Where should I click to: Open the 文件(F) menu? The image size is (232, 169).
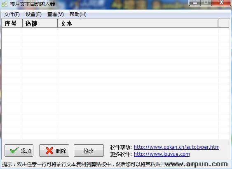coord(12,14)
